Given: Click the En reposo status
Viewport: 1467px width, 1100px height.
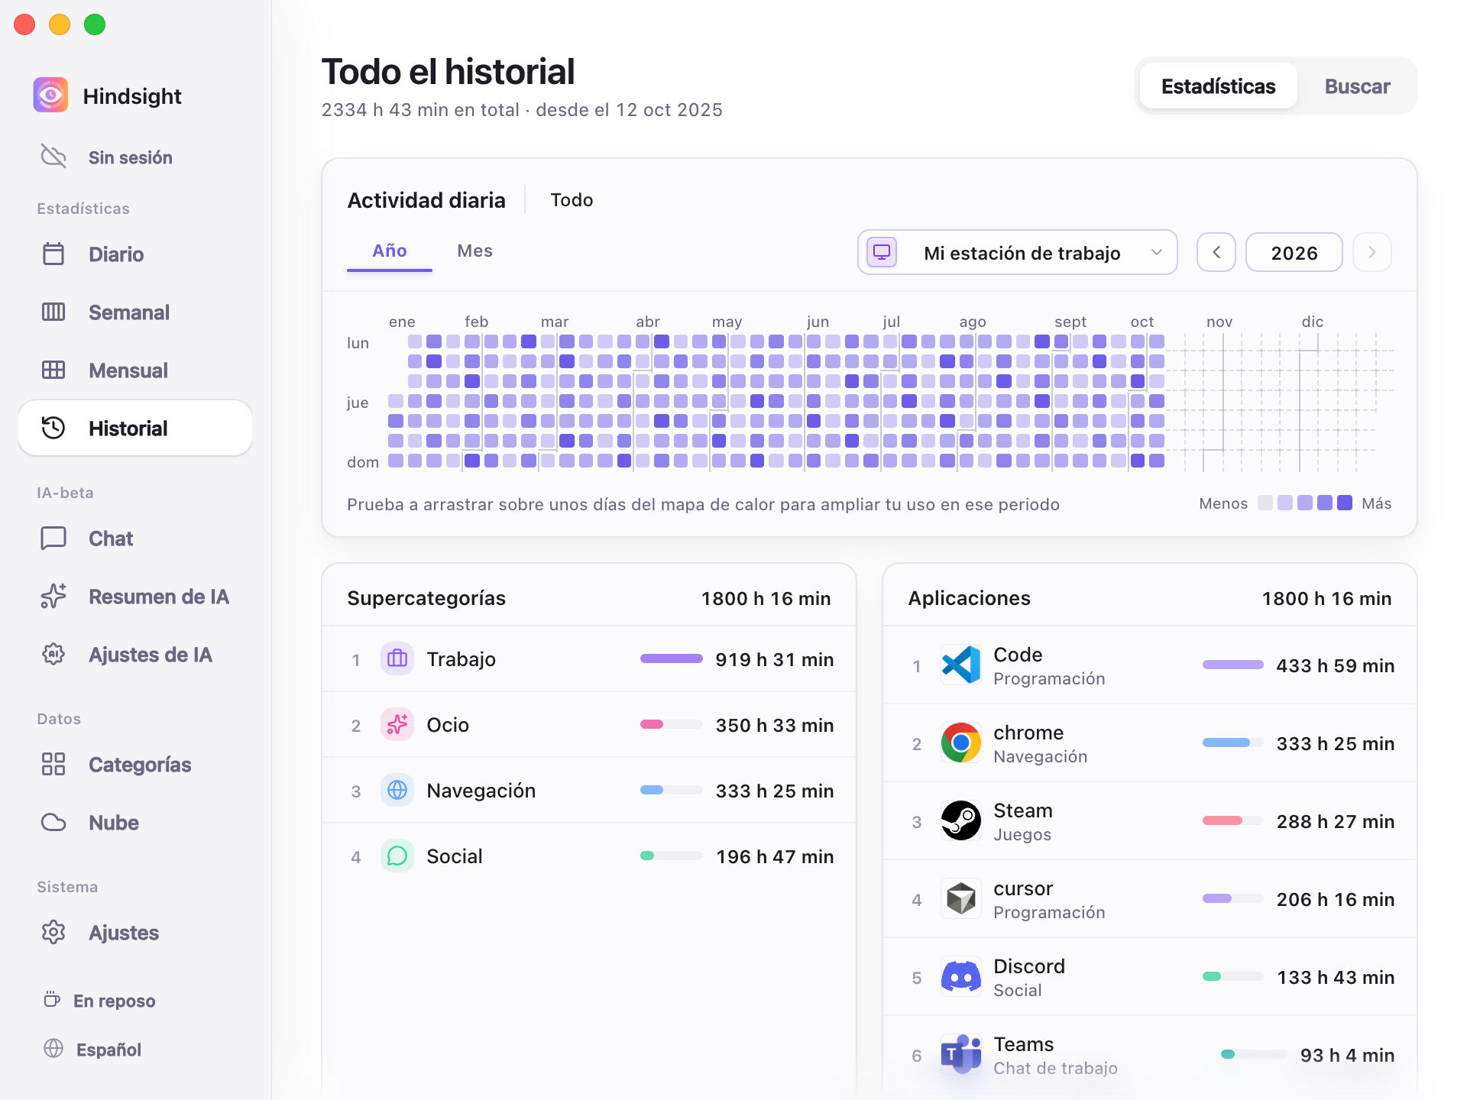Looking at the screenshot, I should (x=99, y=1000).
